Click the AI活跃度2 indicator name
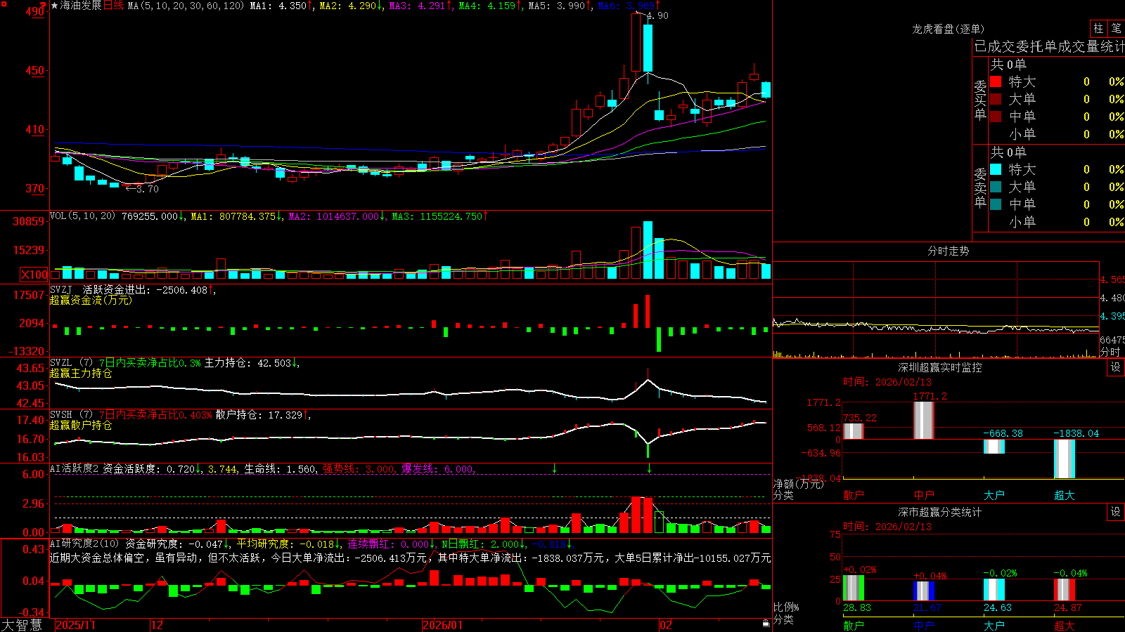The image size is (1125, 632). (75, 468)
